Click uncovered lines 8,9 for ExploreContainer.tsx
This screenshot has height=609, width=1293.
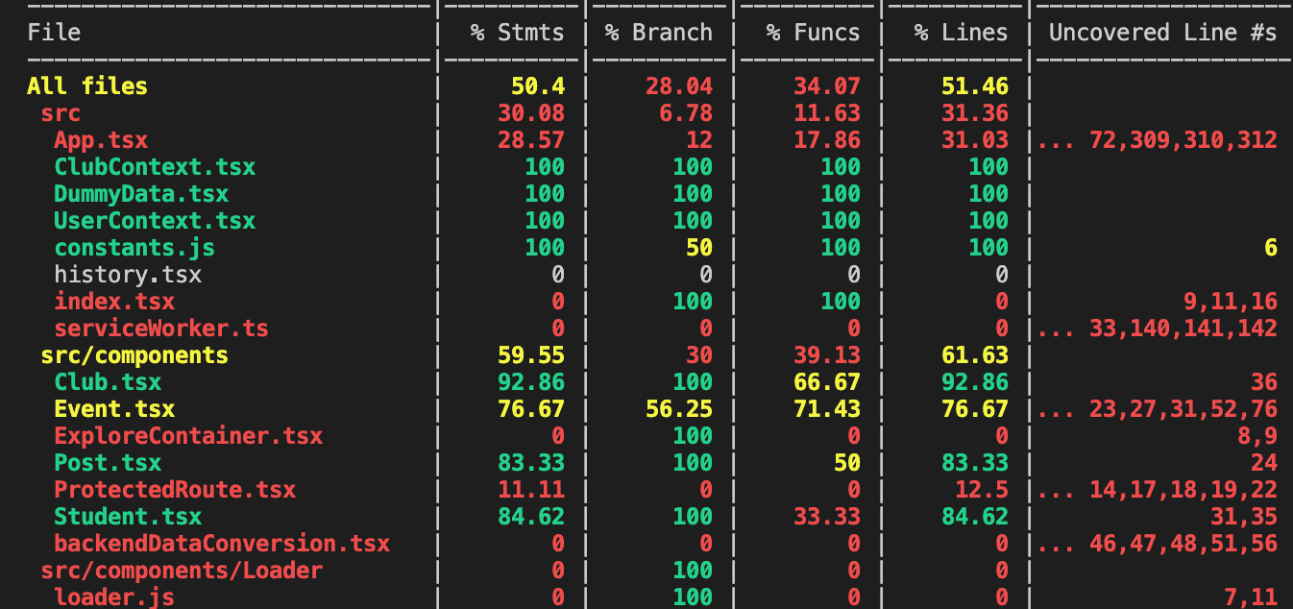point(1257,436)
